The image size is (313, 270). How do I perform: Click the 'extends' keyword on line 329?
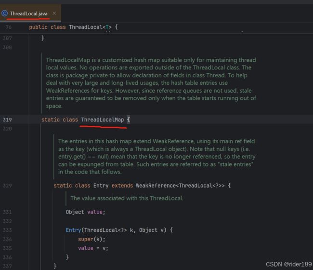coord(122,186)
